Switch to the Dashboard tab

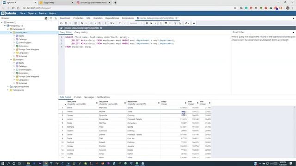[x=65, y=18]
